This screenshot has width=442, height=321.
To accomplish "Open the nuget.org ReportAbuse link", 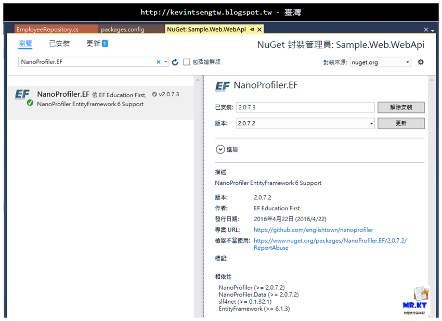I will coord(330,244).
